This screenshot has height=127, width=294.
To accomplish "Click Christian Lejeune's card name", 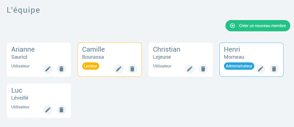I will (x=167, y=50).
